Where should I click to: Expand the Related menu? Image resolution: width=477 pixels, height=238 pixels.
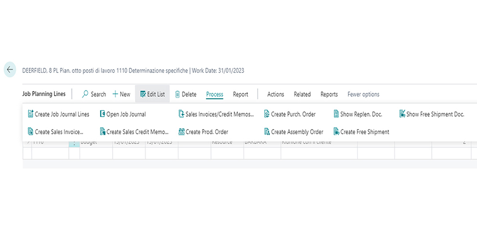pos(302,94)
